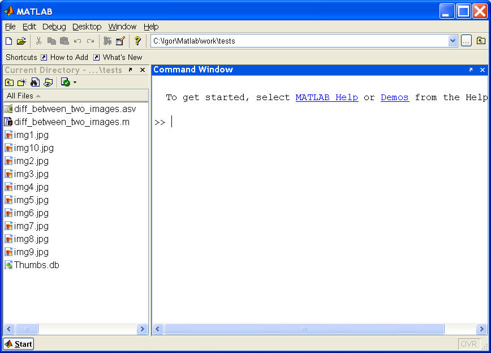Viewport: 491px width, 353px height.
Task: Select img2.jpg in file list
Action: pyautogui.click(x=31, y=161)
